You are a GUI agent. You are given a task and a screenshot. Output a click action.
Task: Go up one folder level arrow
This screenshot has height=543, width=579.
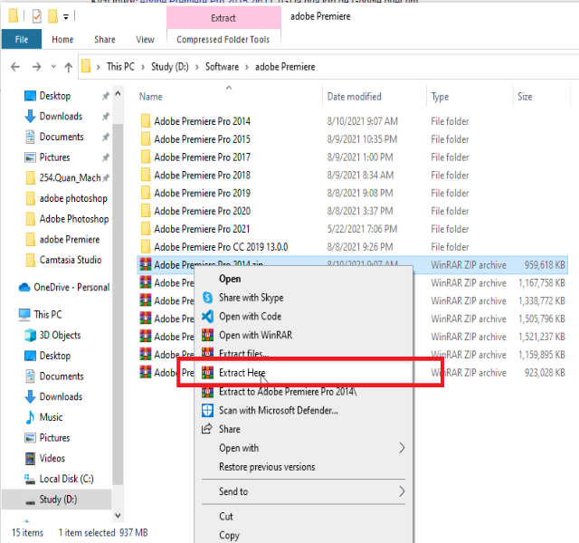pyautogui.click(x=69, y=67)
